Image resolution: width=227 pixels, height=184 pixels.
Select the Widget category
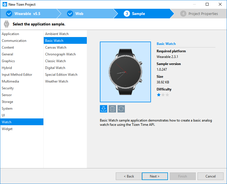tap(7, 129)
